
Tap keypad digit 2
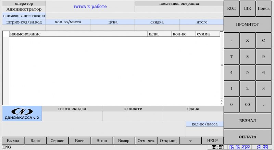(247, 89)
